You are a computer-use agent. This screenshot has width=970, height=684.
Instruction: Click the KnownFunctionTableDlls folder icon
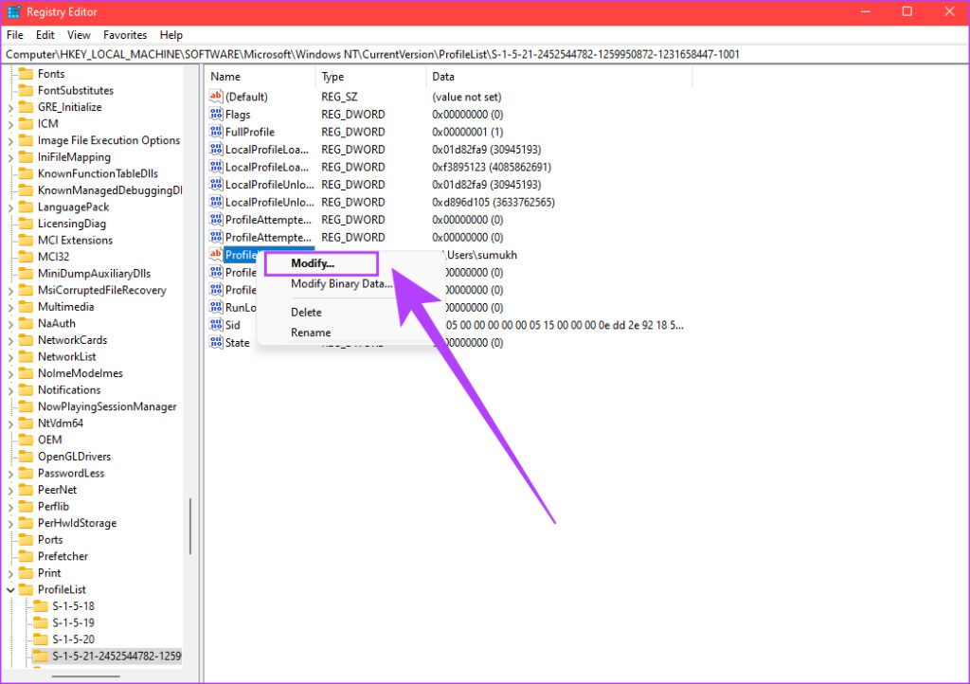pyautogui.click(x=26, y=173)
